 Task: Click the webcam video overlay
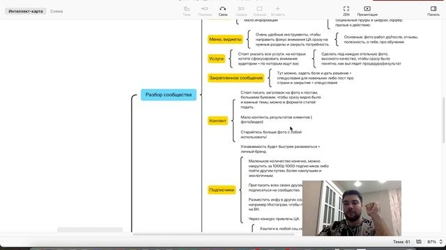point(351,208)
